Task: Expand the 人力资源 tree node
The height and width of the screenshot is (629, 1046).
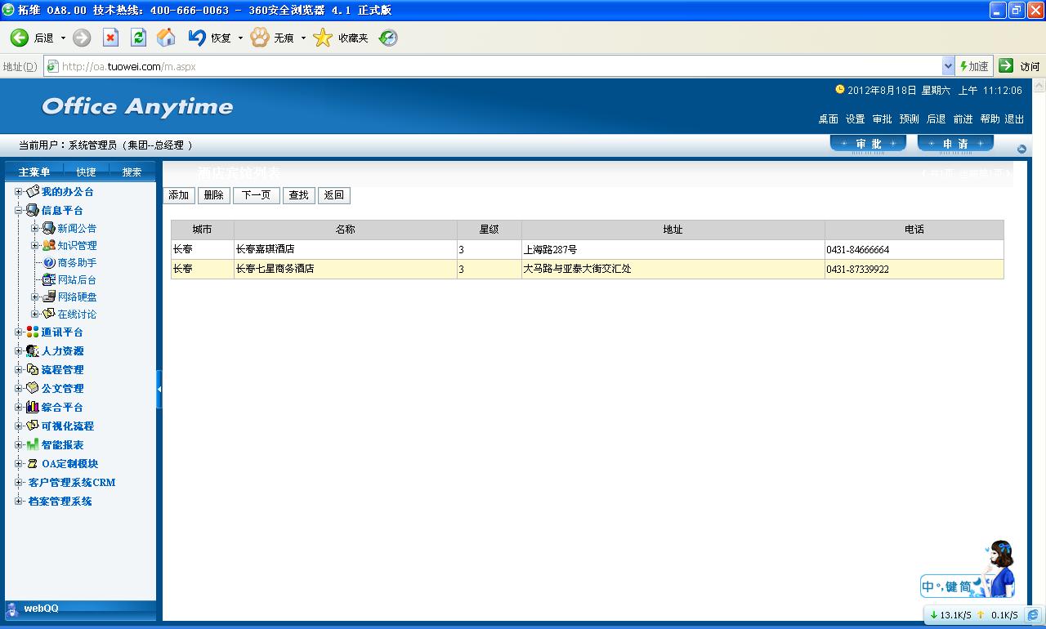Action: (19, 351)
